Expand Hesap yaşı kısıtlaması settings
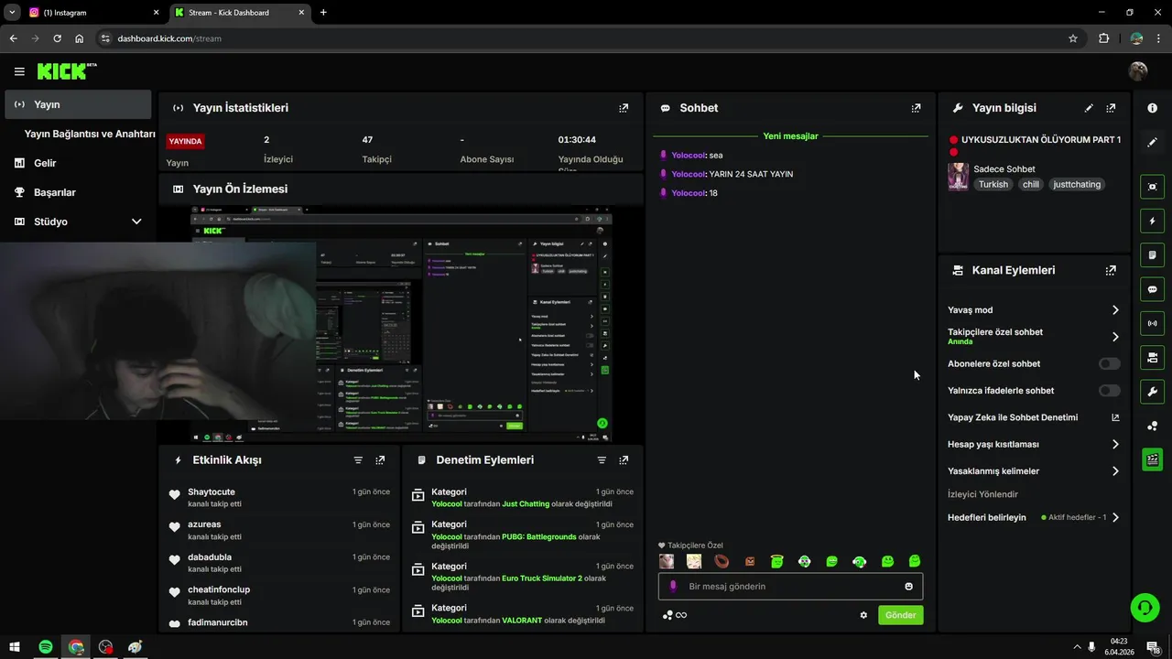Screen dimensions: 1172x659 [x=1034, y=445]
